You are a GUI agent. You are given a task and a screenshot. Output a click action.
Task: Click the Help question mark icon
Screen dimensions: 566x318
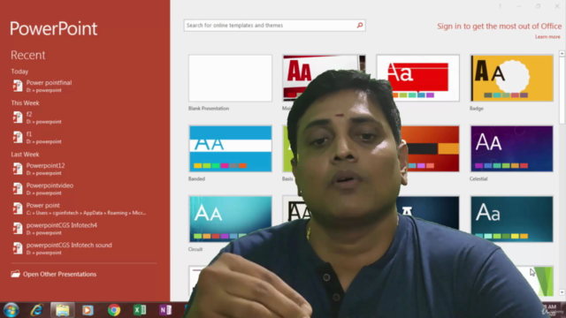pos(500,6)
